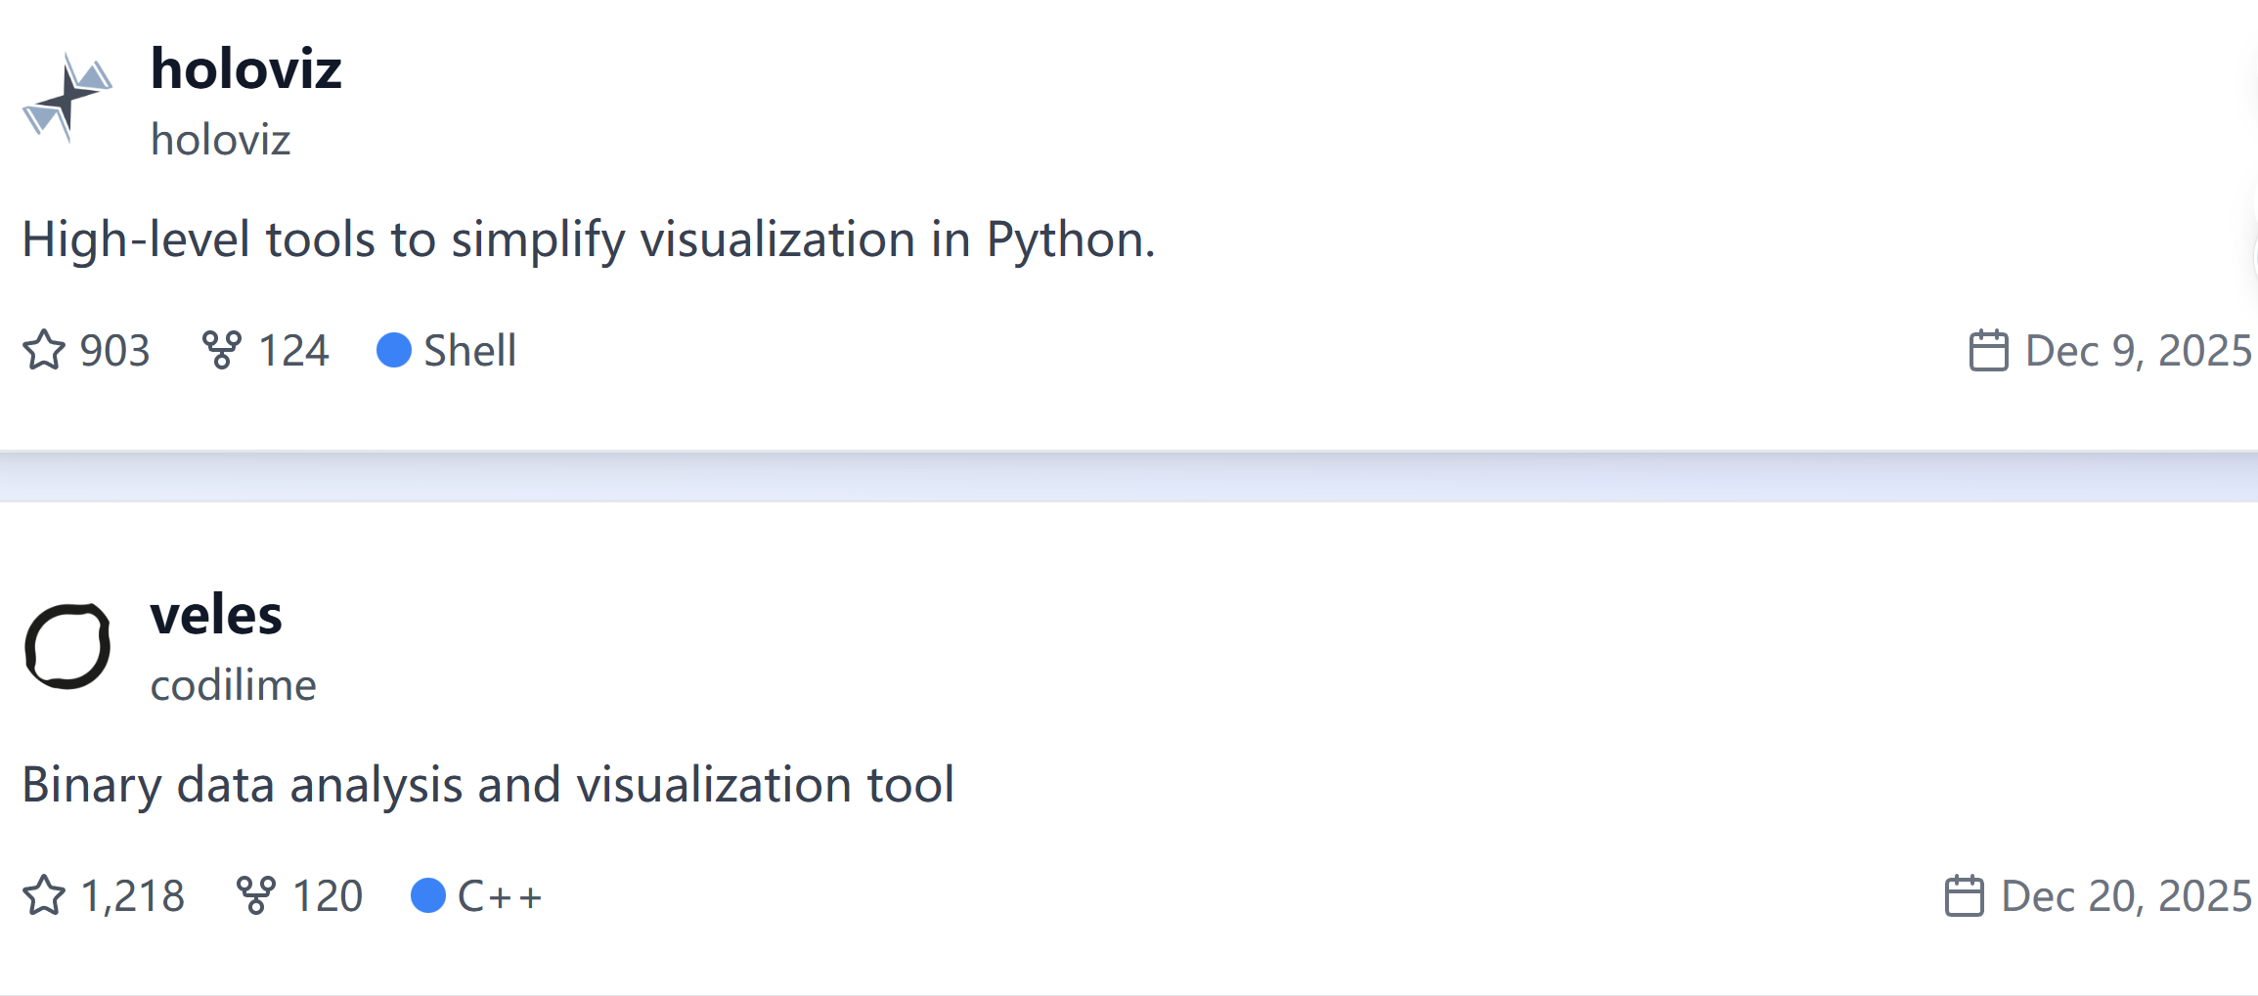Viewport: 2258px width, 996px height.
Task: Click the calendar icon beside Dec 20, 2025
Action: 1964,895
